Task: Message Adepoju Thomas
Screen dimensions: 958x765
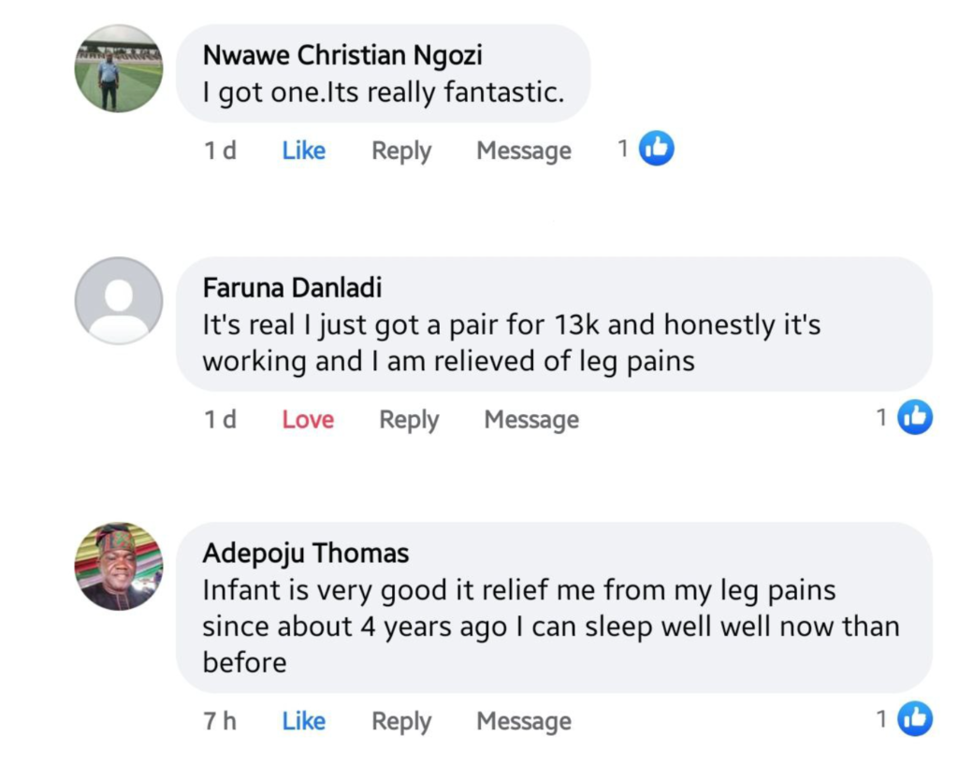Action: [x=524, y=721]
